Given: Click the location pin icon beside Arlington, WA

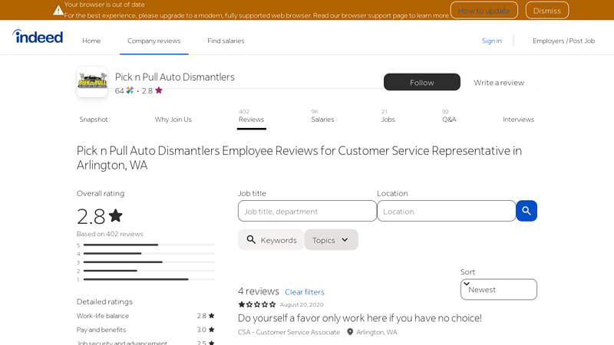Looking at the screenshot, I should (350, 332).
